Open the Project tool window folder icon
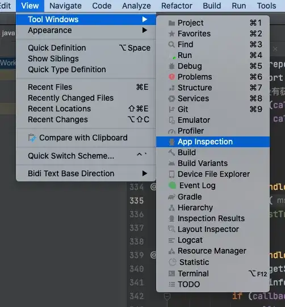Image resolution: width=285 pixels, height=307 pixels. coord(171,23)
